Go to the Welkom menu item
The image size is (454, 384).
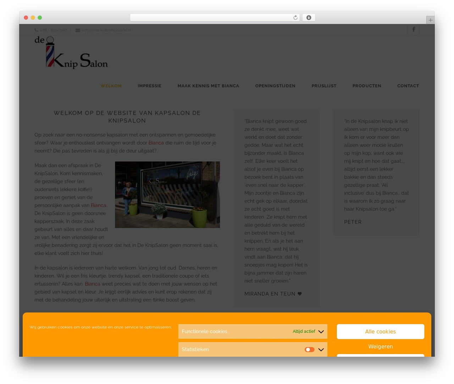[x=111, y=86]
